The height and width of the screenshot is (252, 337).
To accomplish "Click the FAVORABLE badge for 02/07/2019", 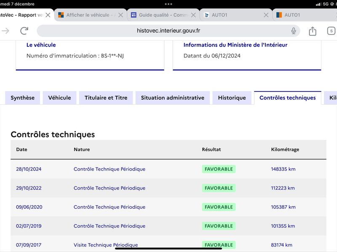I will tap(219, 226).
